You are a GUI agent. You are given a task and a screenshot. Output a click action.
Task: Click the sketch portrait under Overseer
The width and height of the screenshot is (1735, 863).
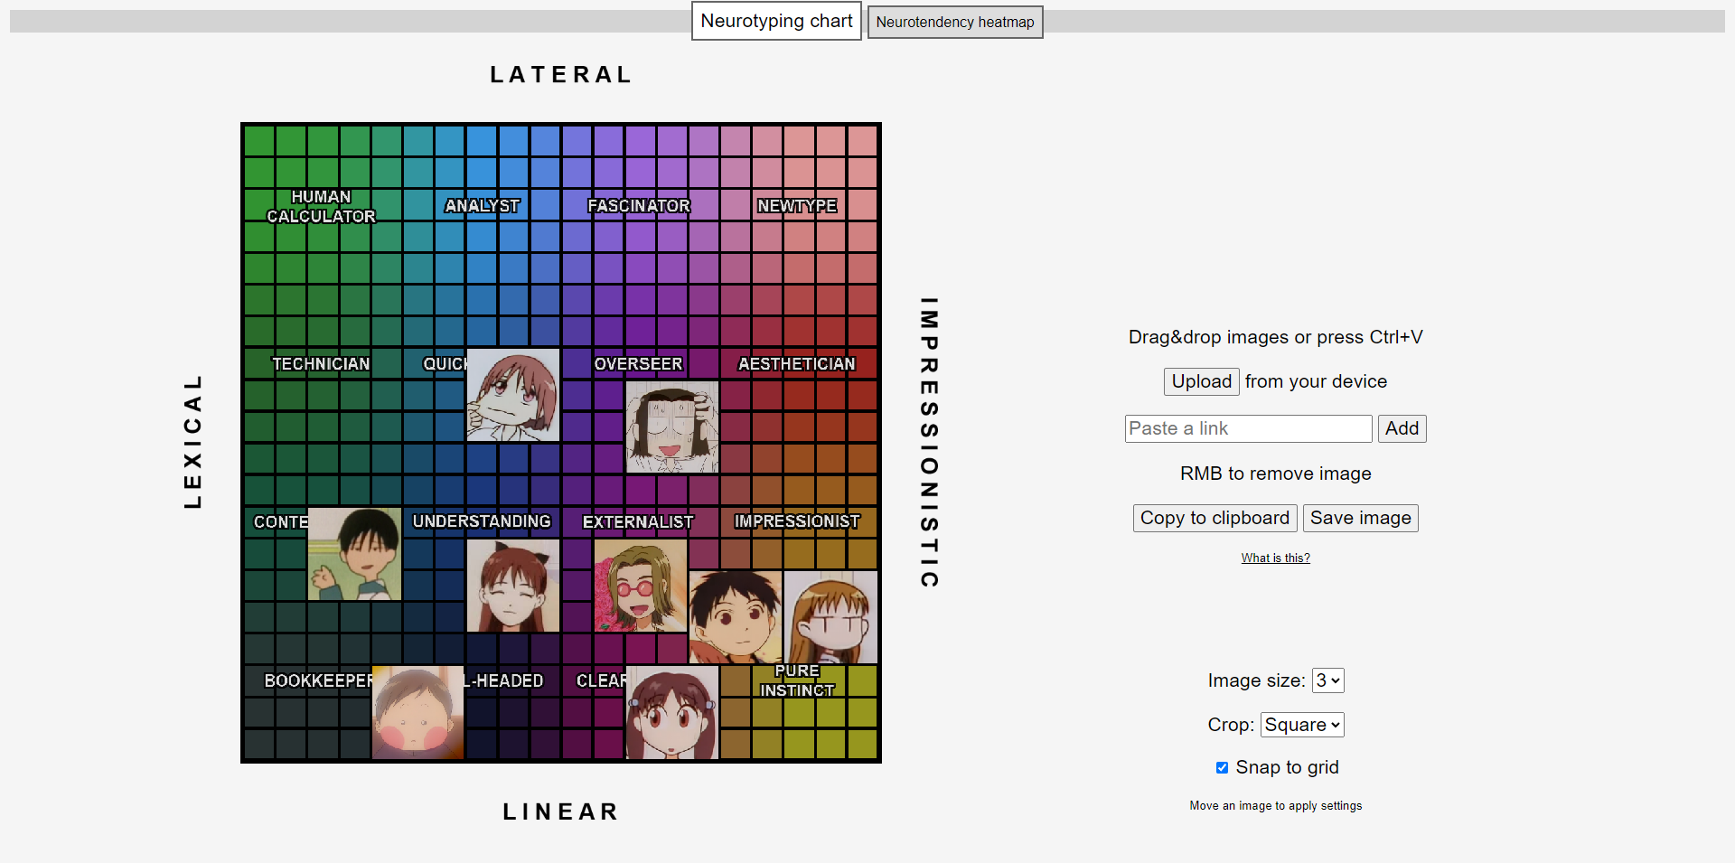click(672, 427)
